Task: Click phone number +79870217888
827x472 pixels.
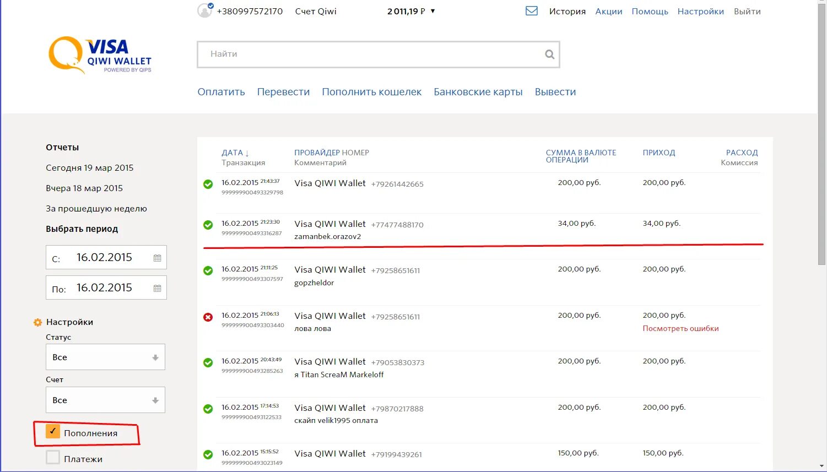Action: [x=397, y=409]
